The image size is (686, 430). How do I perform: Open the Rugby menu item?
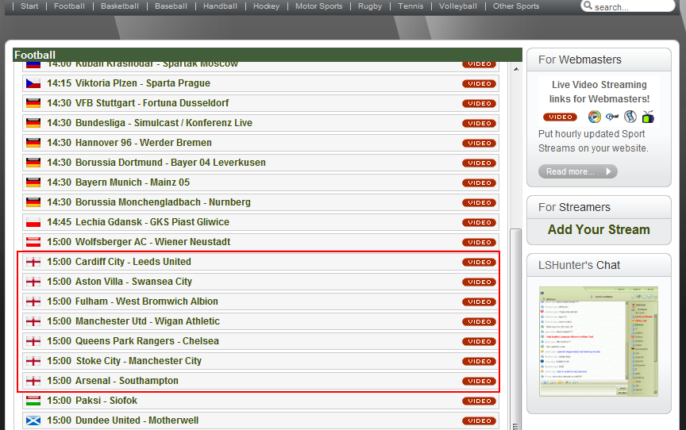[370, 6]
